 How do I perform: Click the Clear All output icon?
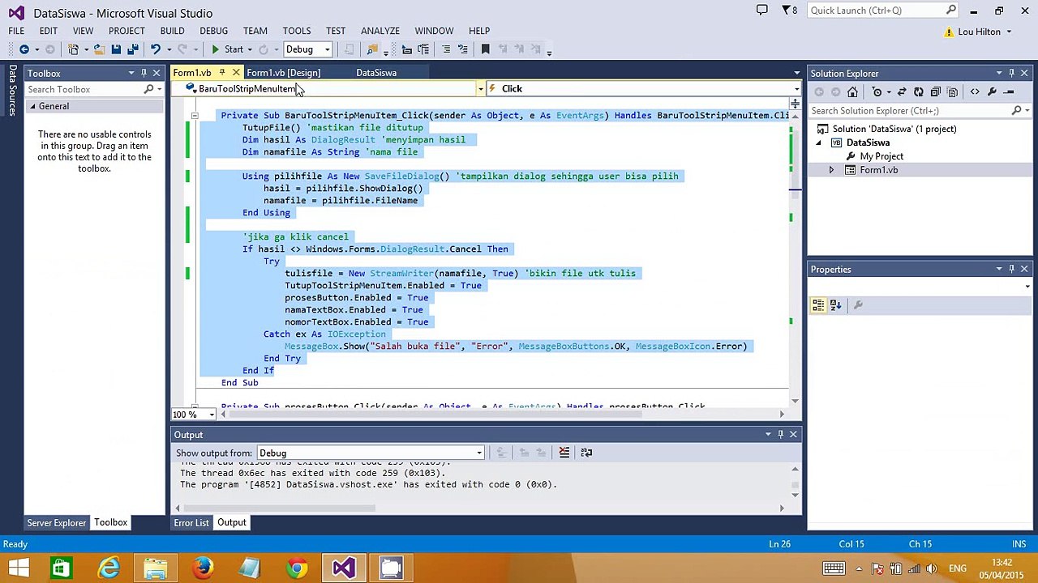(x=564, y=453)
